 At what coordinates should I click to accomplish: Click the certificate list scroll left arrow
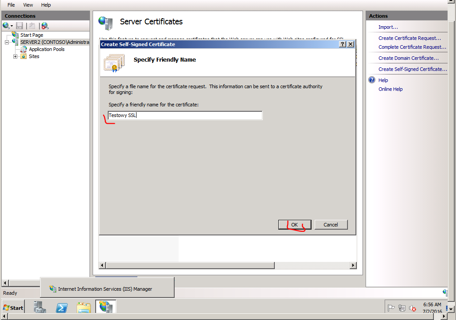pos(102,265)
